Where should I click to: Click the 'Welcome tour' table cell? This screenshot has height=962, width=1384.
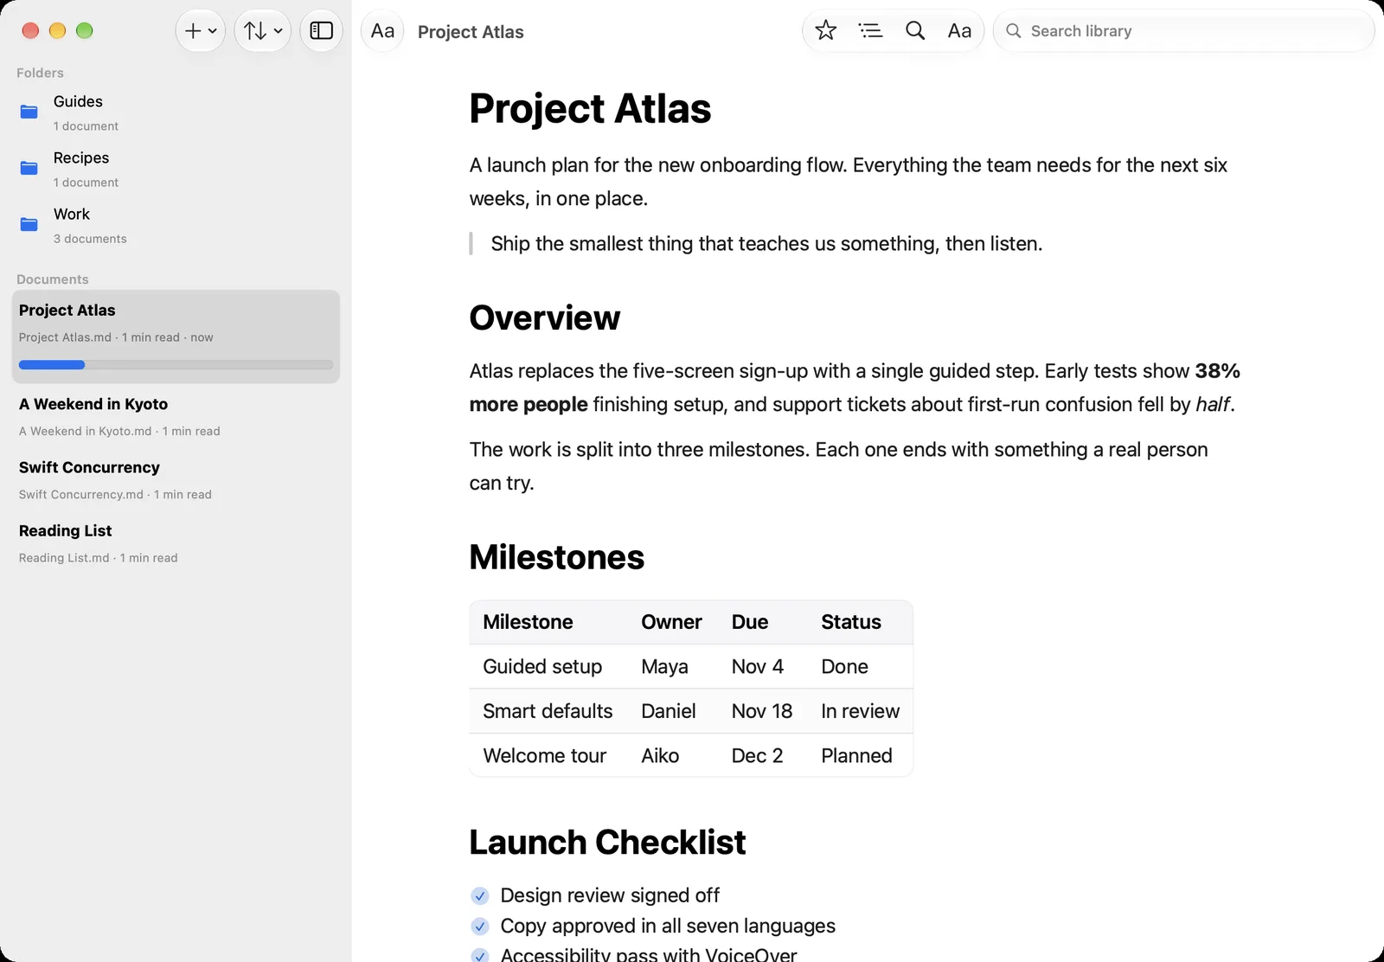545,755
